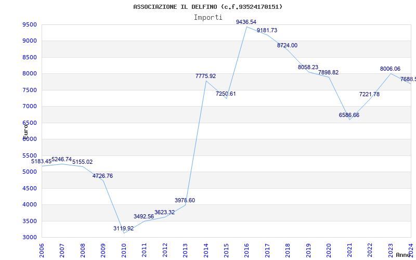Click the 2010 x-axis year label
416x260 pixels.
pyautogui.click(x=124, y=251)
